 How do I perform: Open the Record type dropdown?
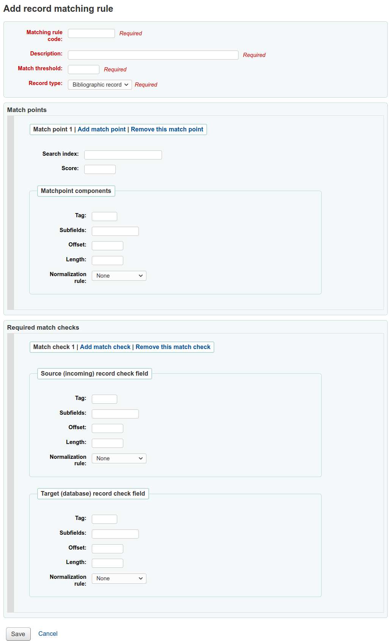100,85
